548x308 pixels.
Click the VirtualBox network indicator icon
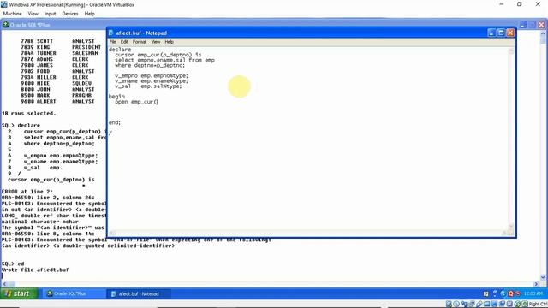pyautogui.click(x=471, y=304)
